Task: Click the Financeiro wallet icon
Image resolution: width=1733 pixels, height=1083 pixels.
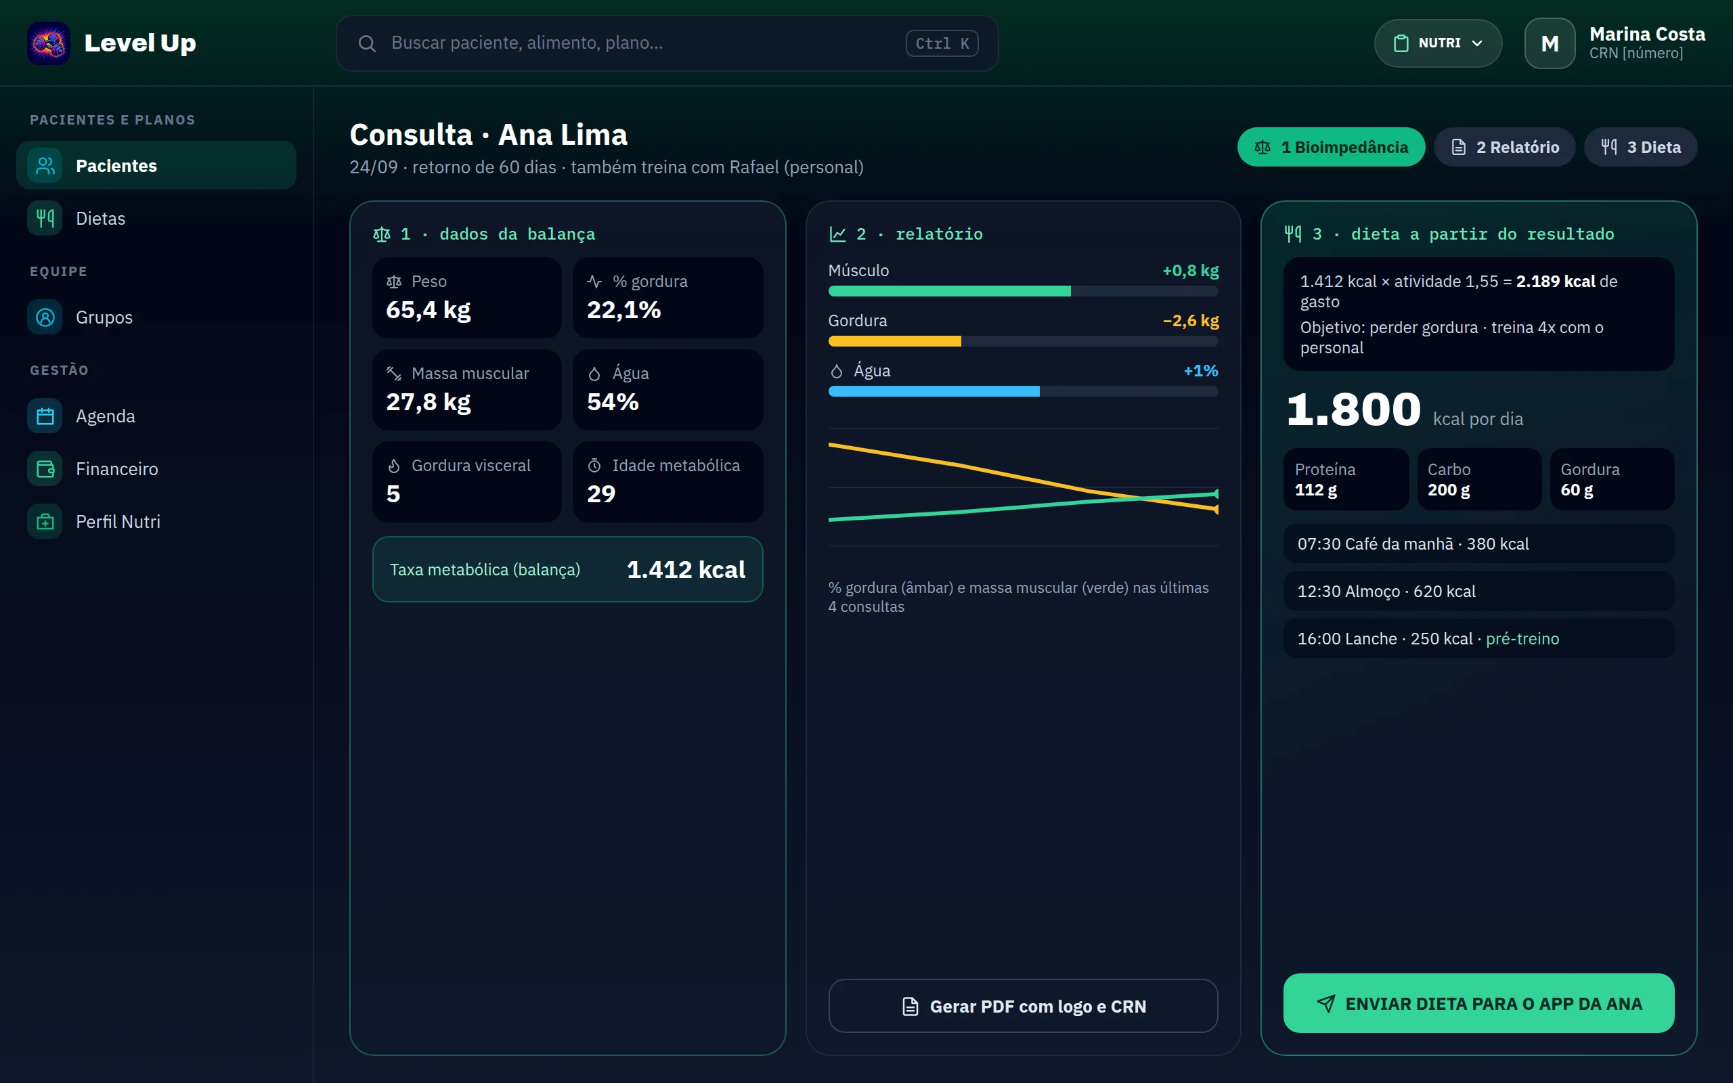Action: click(45, 469)
